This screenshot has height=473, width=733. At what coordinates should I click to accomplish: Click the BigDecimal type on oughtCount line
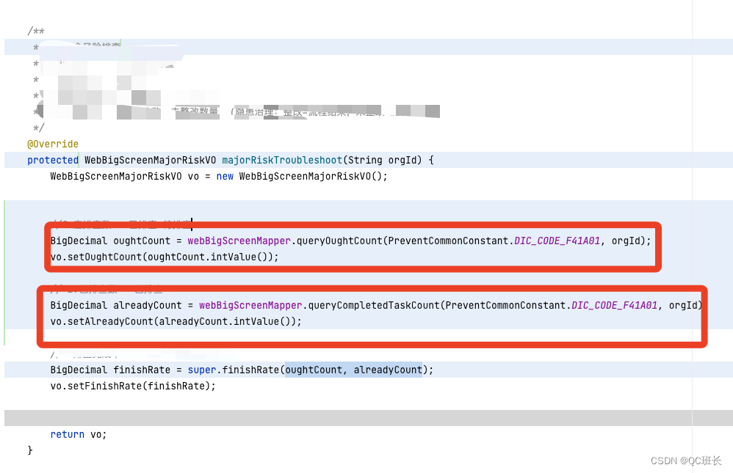76,241
